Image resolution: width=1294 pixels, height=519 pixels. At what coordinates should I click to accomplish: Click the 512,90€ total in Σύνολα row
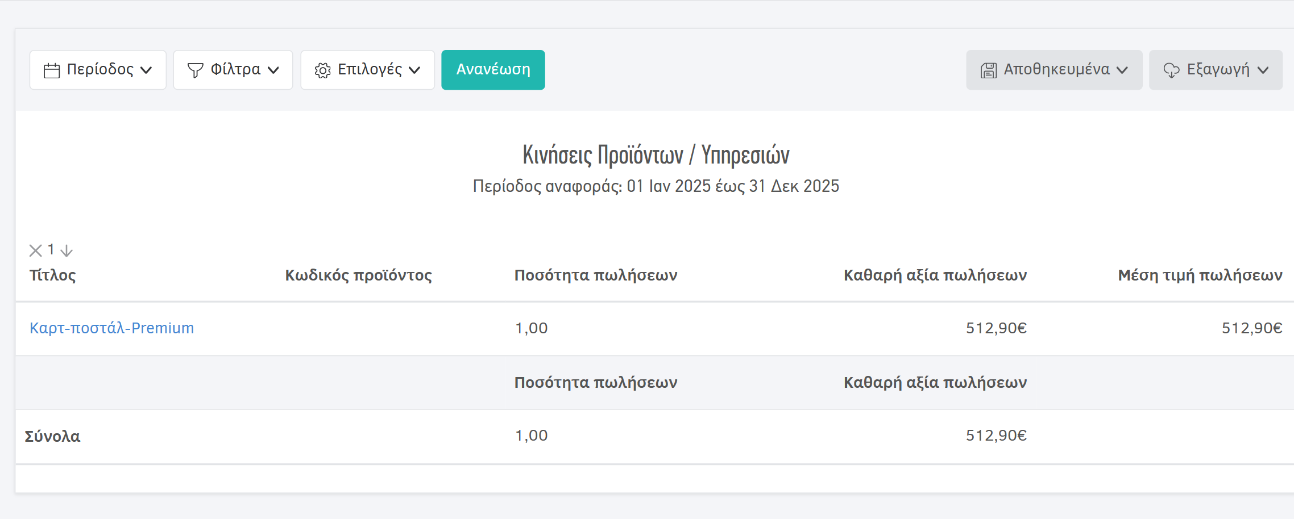coord(996,436)
